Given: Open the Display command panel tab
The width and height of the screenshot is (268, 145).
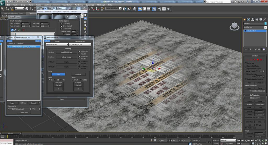Looking at the screenshot, I should [261, 20].
